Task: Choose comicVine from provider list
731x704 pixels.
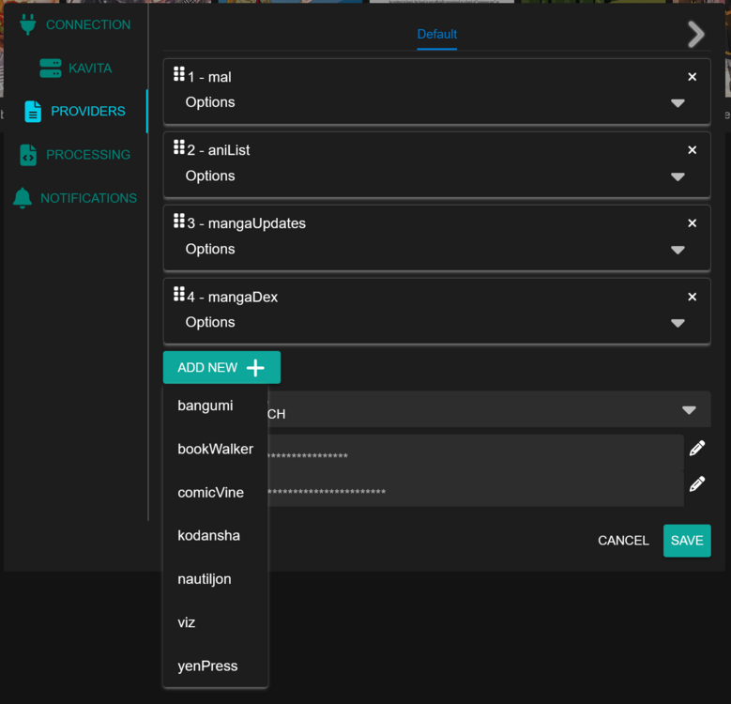Action: [x=216, y=493]
